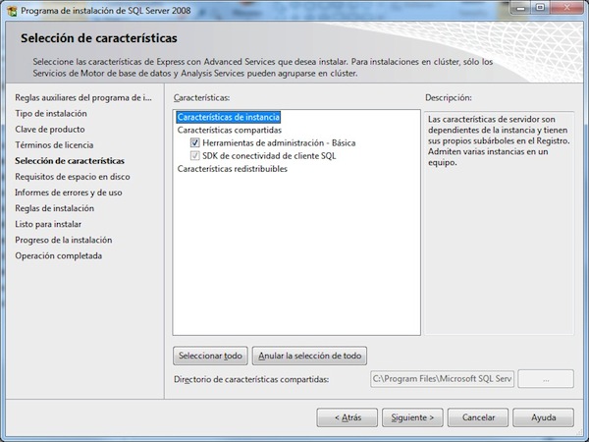Select Requisitos de espacio en disco step
Screen dimensions: 589x442
click(73, 177)
